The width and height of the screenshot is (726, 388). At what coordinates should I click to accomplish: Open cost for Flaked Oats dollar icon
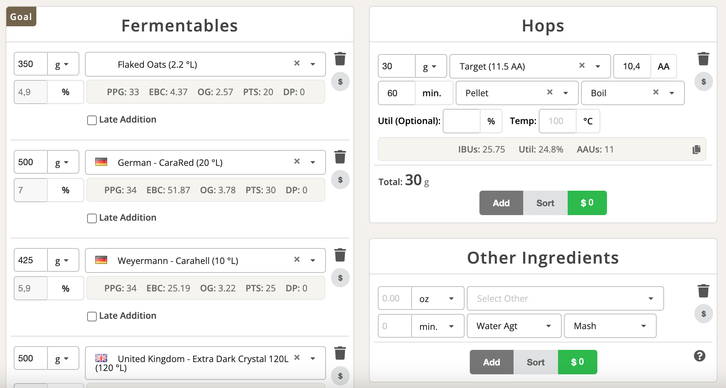click(340, 82)
